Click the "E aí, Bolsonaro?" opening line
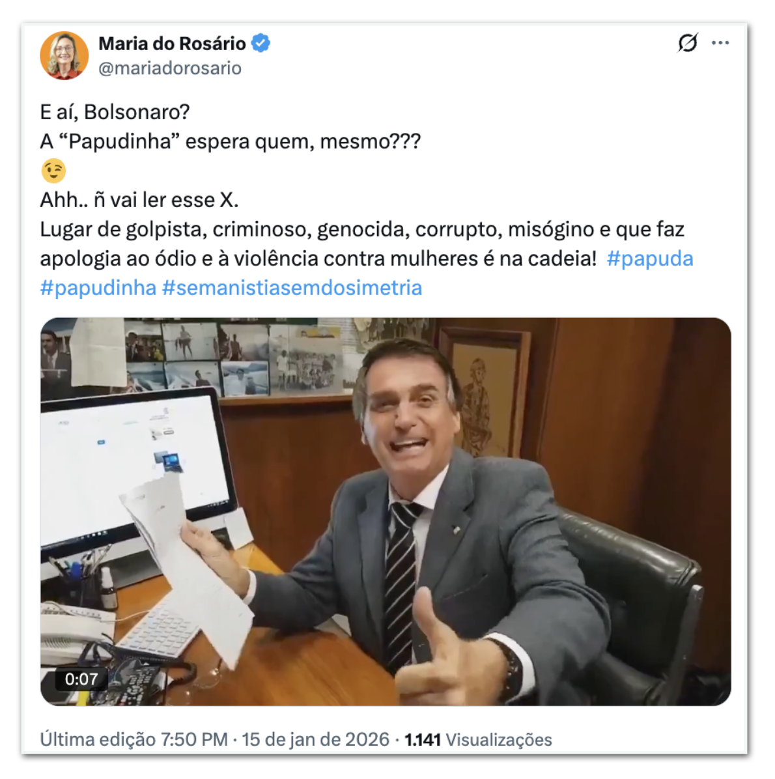 (x=115, y=112)
